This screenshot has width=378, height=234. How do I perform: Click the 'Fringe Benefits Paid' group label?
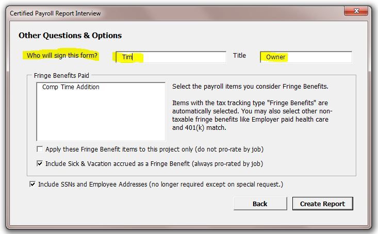click(61, 76)
